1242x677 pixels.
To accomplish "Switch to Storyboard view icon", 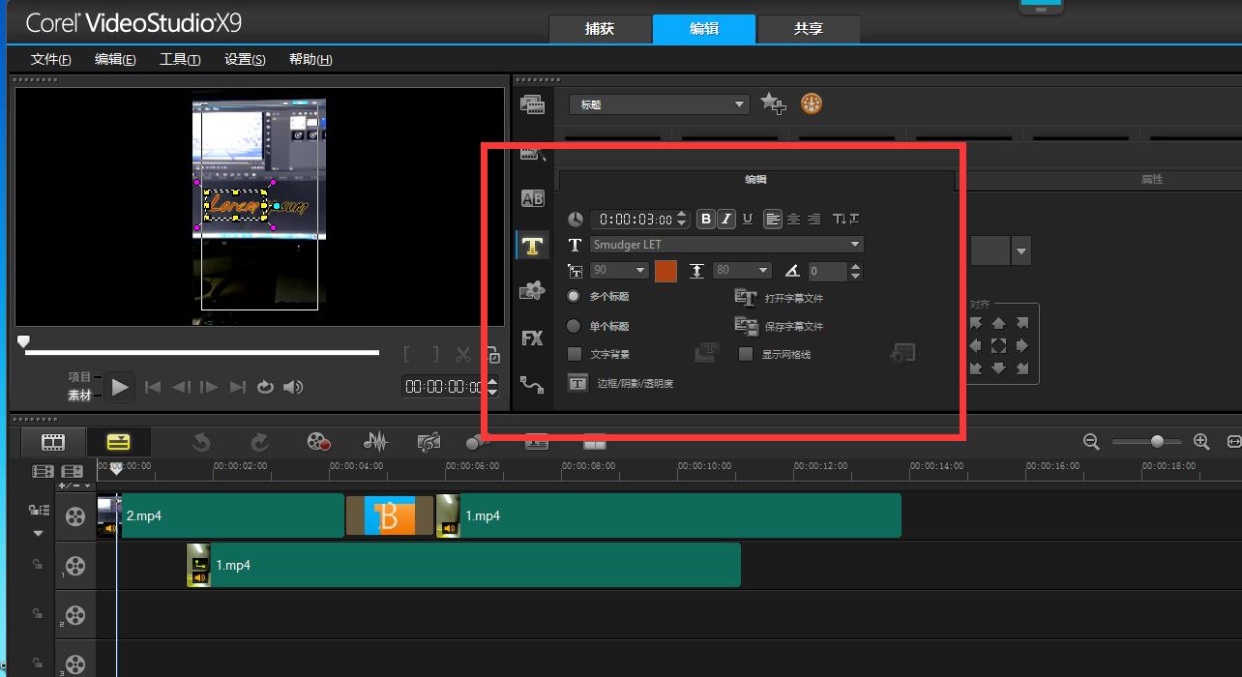I will [x=53, y=442].
